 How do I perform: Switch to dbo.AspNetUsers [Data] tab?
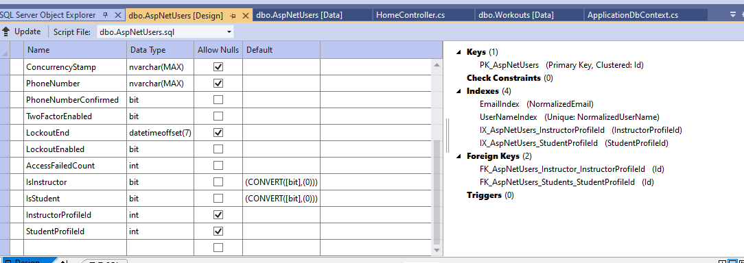299,15
